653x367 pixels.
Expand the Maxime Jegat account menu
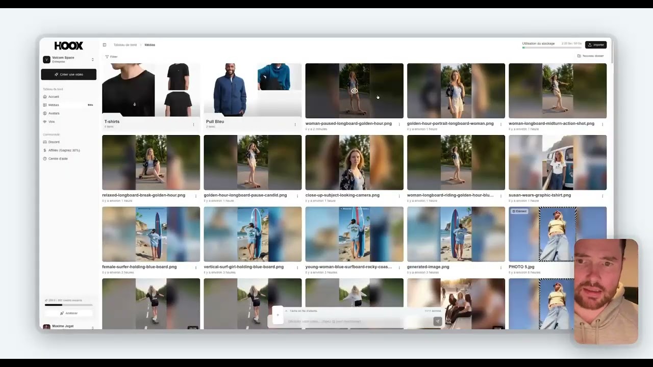click(68, 327)
